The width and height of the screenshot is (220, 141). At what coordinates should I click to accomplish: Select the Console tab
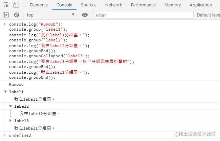[64, 5]
